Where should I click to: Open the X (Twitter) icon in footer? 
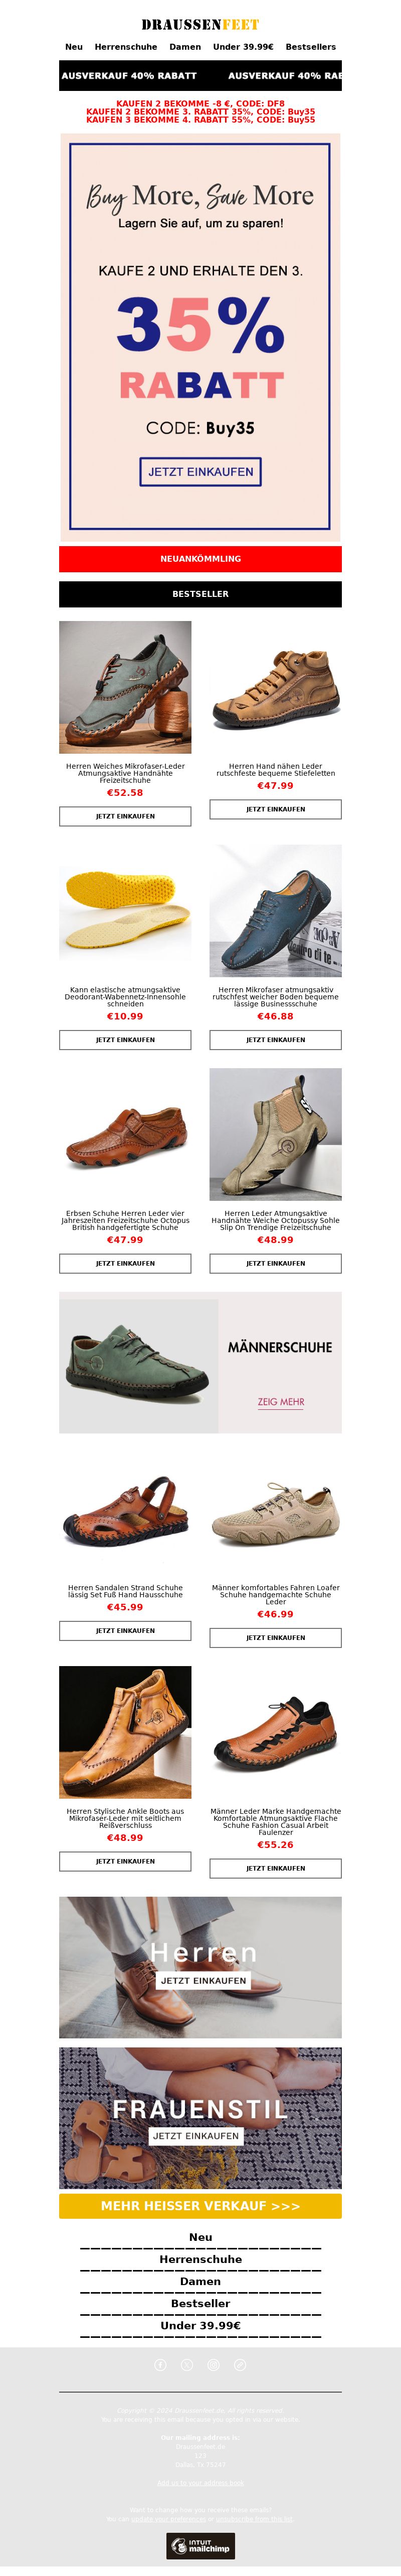[x=186, y=2365]
